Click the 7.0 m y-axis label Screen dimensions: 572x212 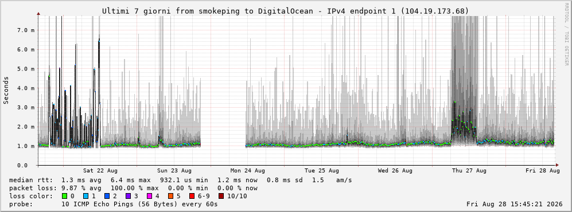(26, 30)
